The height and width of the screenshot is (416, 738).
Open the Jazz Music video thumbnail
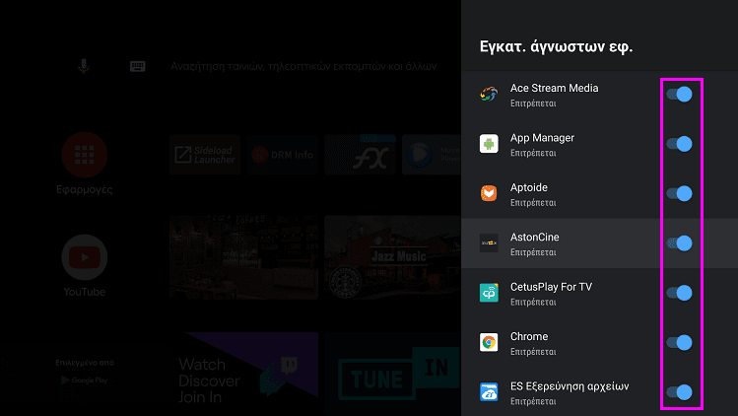[x=392, y=257]
